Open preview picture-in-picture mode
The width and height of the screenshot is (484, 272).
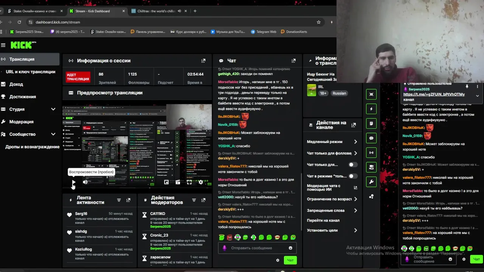(x=166, y=182)
